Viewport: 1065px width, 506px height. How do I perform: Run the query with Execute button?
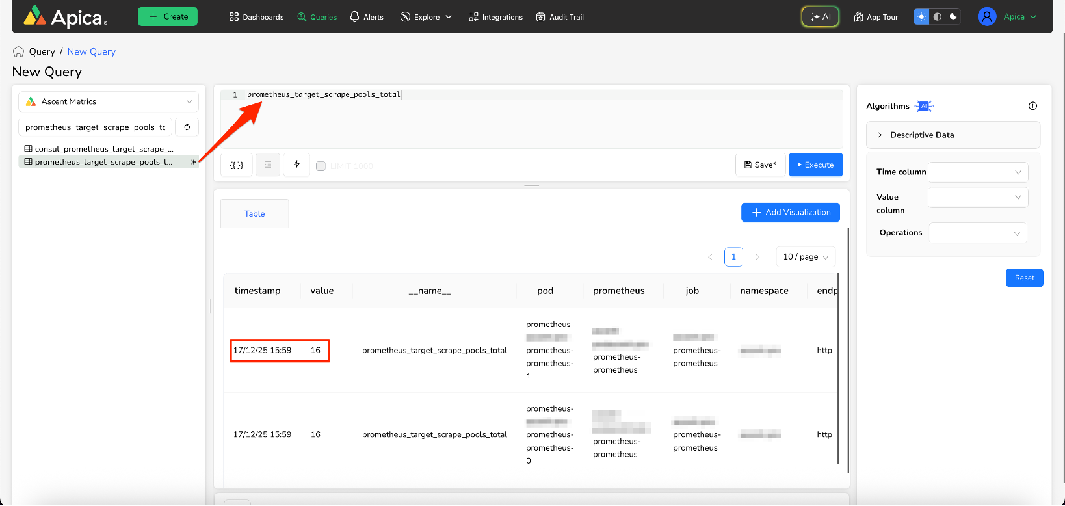point(815,165)
